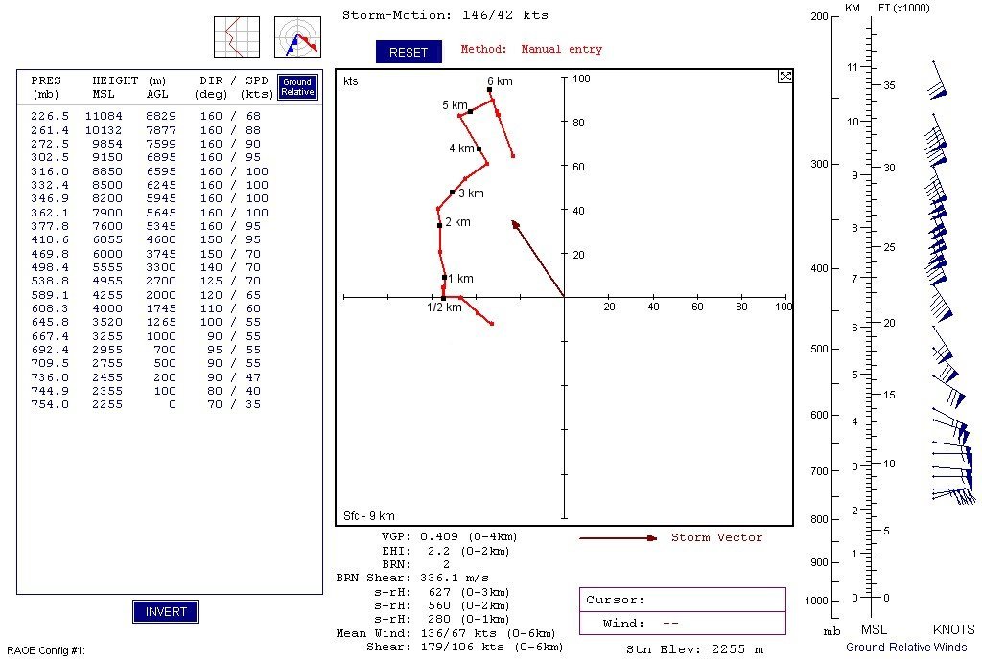Viewport: 982px width, 659px height.
Task: Click the 3 km marker on the hodograph
Action: [453, 192]
